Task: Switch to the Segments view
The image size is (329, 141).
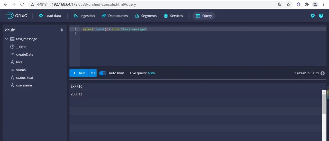Action: (x=146, y=16)
